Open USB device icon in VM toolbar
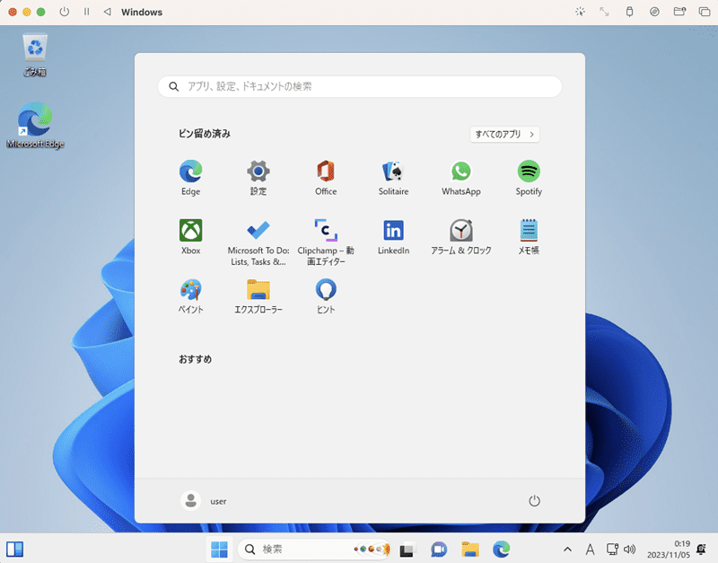This screenshot has height=563, width=718. tap(630, 12)
